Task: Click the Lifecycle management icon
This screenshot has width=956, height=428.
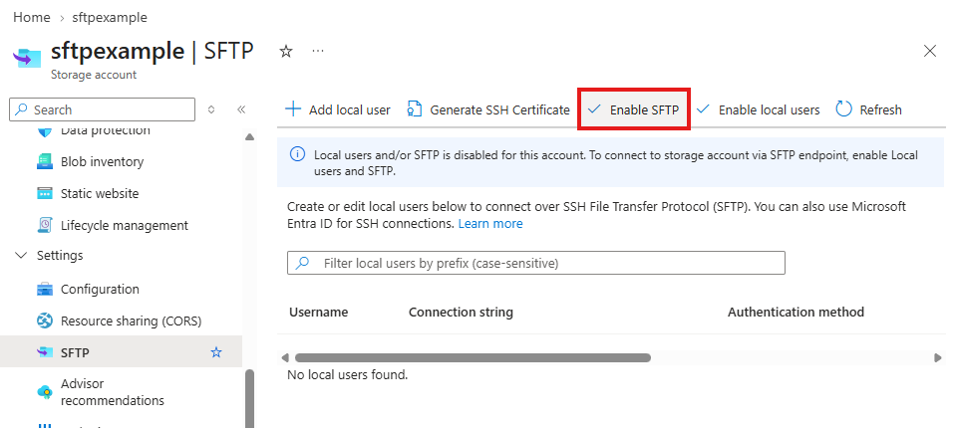Action: point(45,225)
